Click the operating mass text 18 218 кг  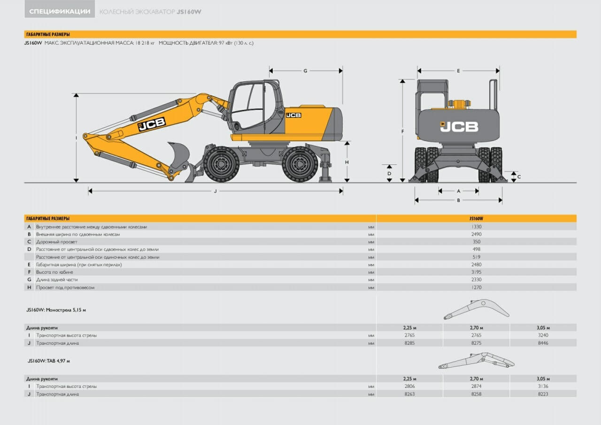tap(145, 43)
